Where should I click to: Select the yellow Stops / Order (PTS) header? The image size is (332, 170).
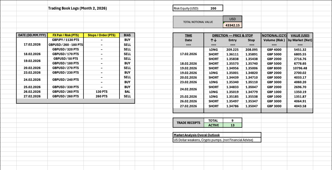click(x=102, y=35)
